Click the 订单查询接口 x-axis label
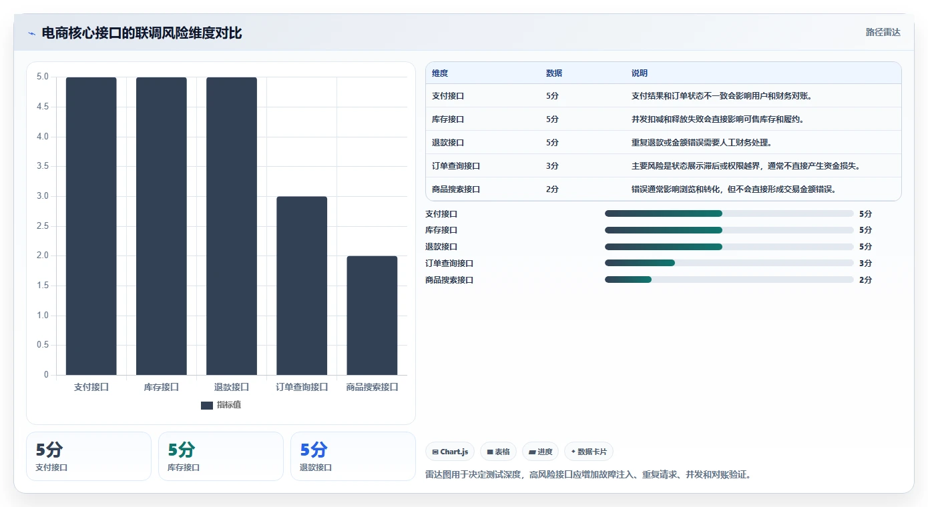The height and width of the screenshot is (507, 928). tap(302, 387)
